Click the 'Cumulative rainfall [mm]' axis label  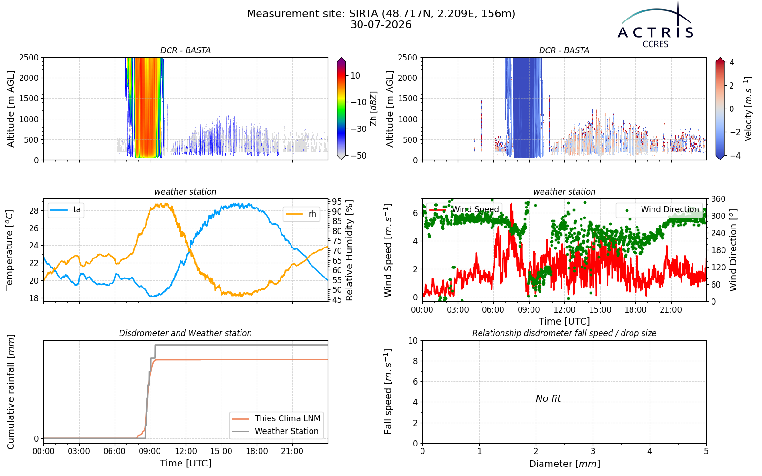coord(10,392)
